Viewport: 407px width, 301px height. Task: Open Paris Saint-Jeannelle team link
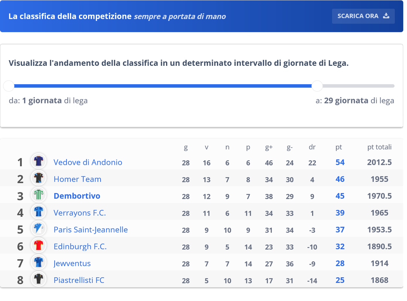(x=91, y=230)
